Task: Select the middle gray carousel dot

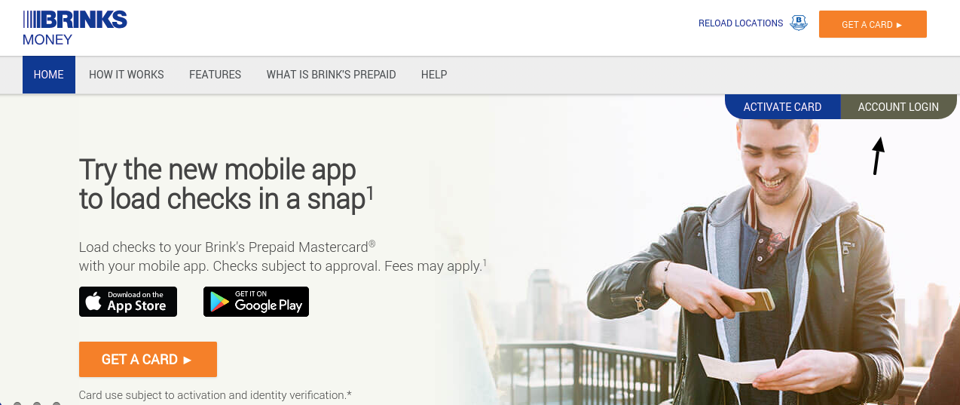Action: click(x=37, y=403)
